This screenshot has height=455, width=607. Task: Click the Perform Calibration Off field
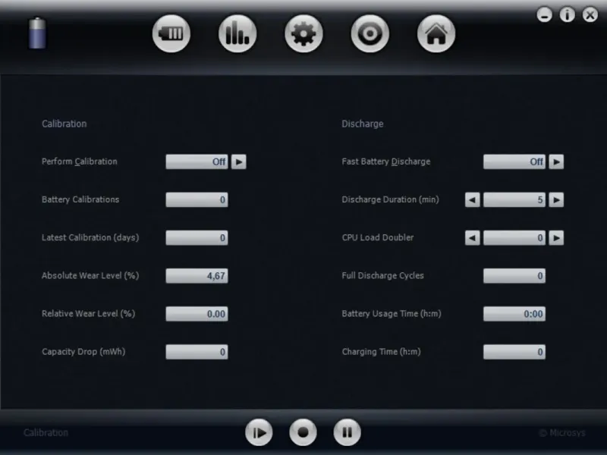(x=197, y=162)
